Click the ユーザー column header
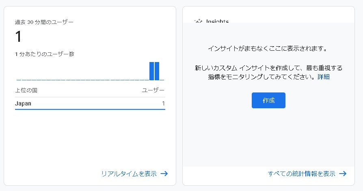The height and width of the screenshot is (191, 363). click(153, 90)
